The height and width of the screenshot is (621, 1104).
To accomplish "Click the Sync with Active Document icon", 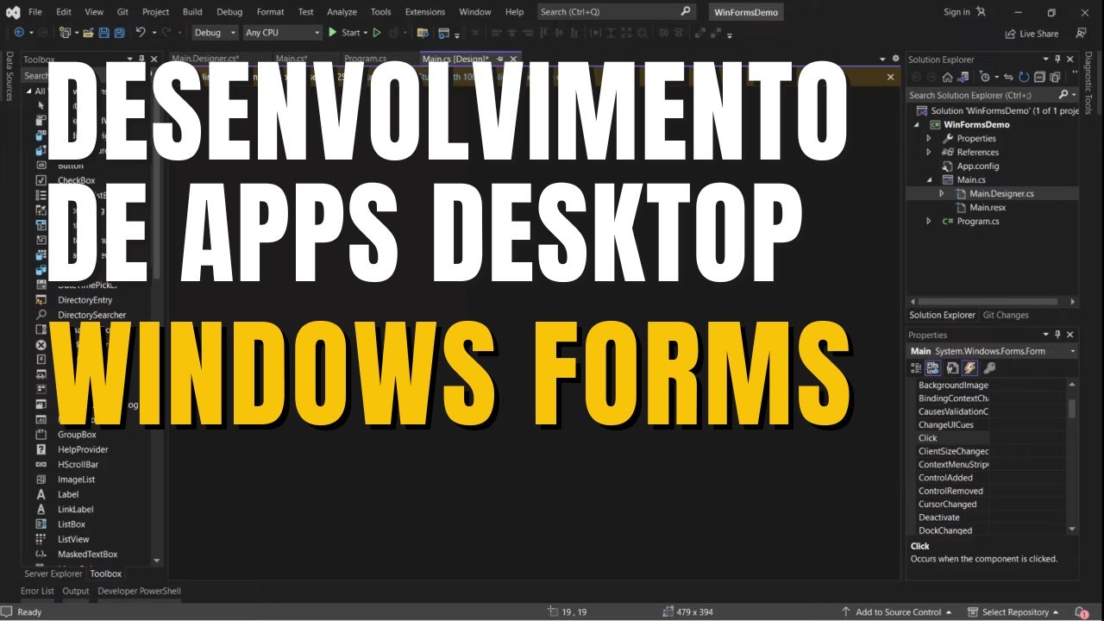I will point(1008,77).
